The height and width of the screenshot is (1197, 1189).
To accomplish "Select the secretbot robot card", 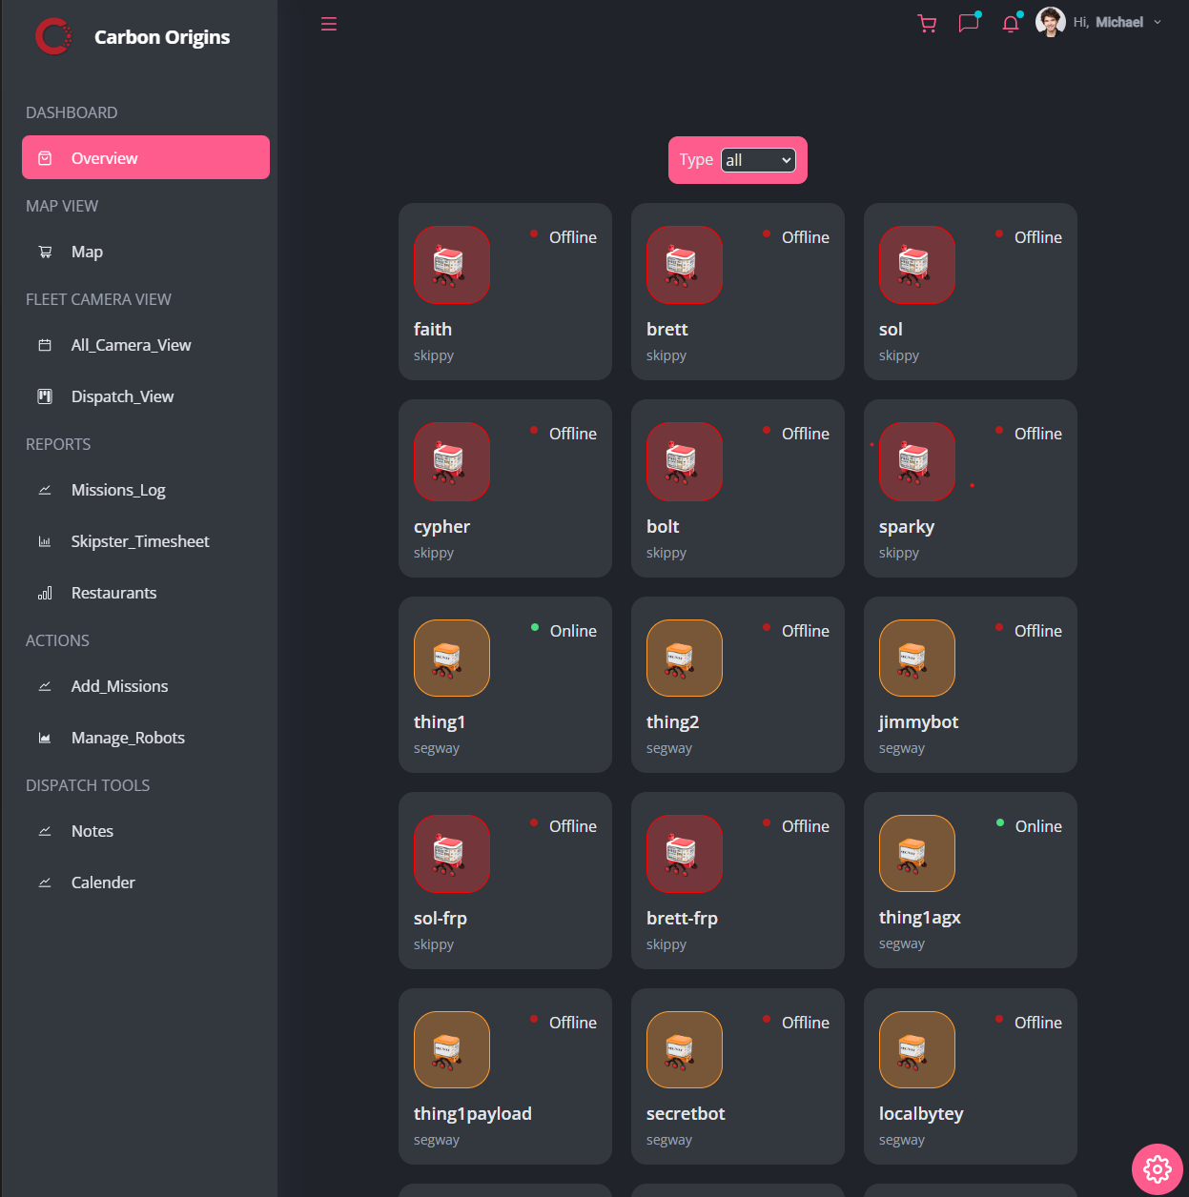I will pos(737,1076).
